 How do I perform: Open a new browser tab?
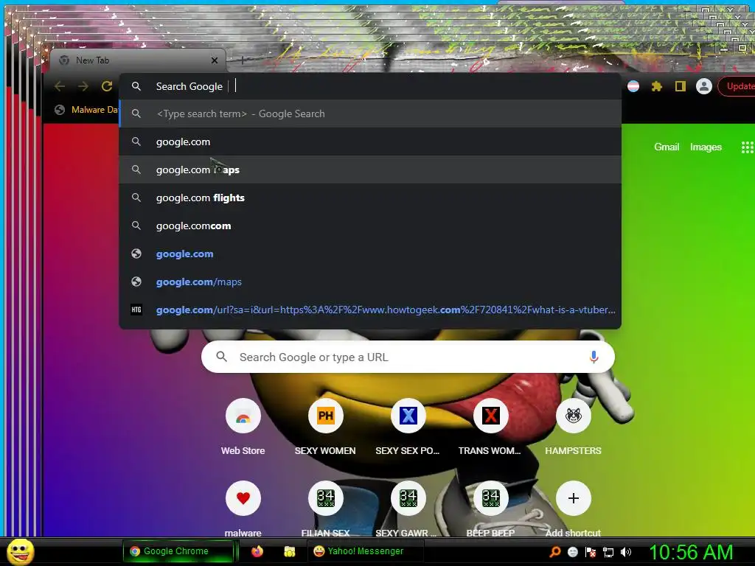(x=242, y=60)
